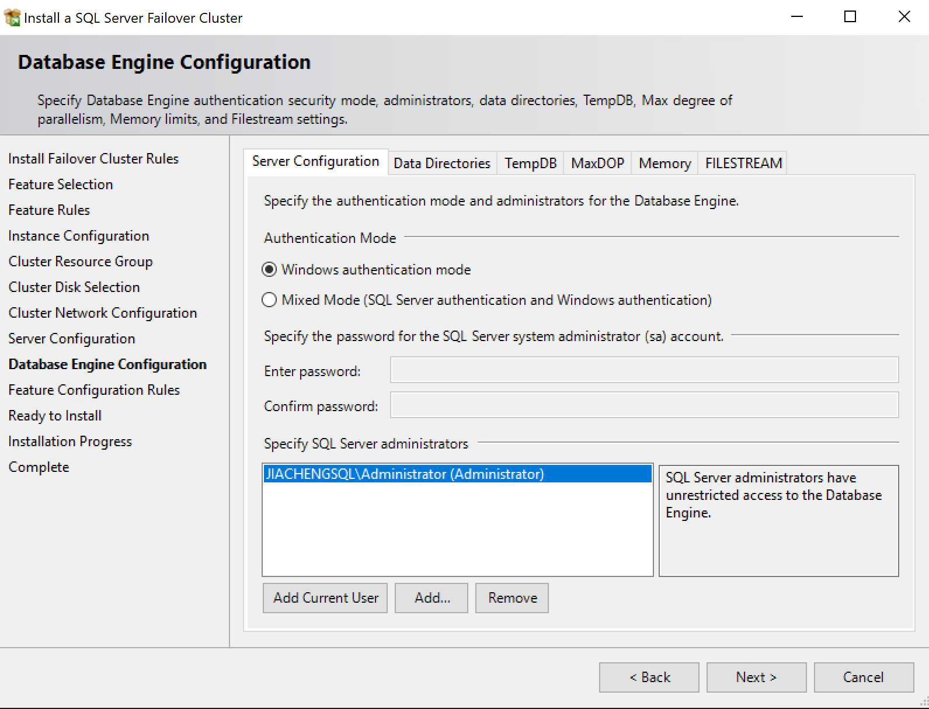Select Windows authentication mode radio button
929x709 pixels.
(x=269, y=270)
